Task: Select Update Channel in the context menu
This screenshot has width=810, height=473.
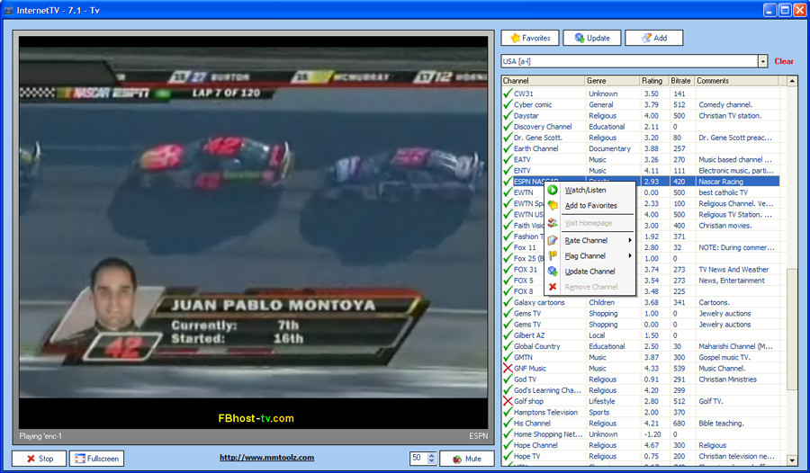Action: [590, 271]
